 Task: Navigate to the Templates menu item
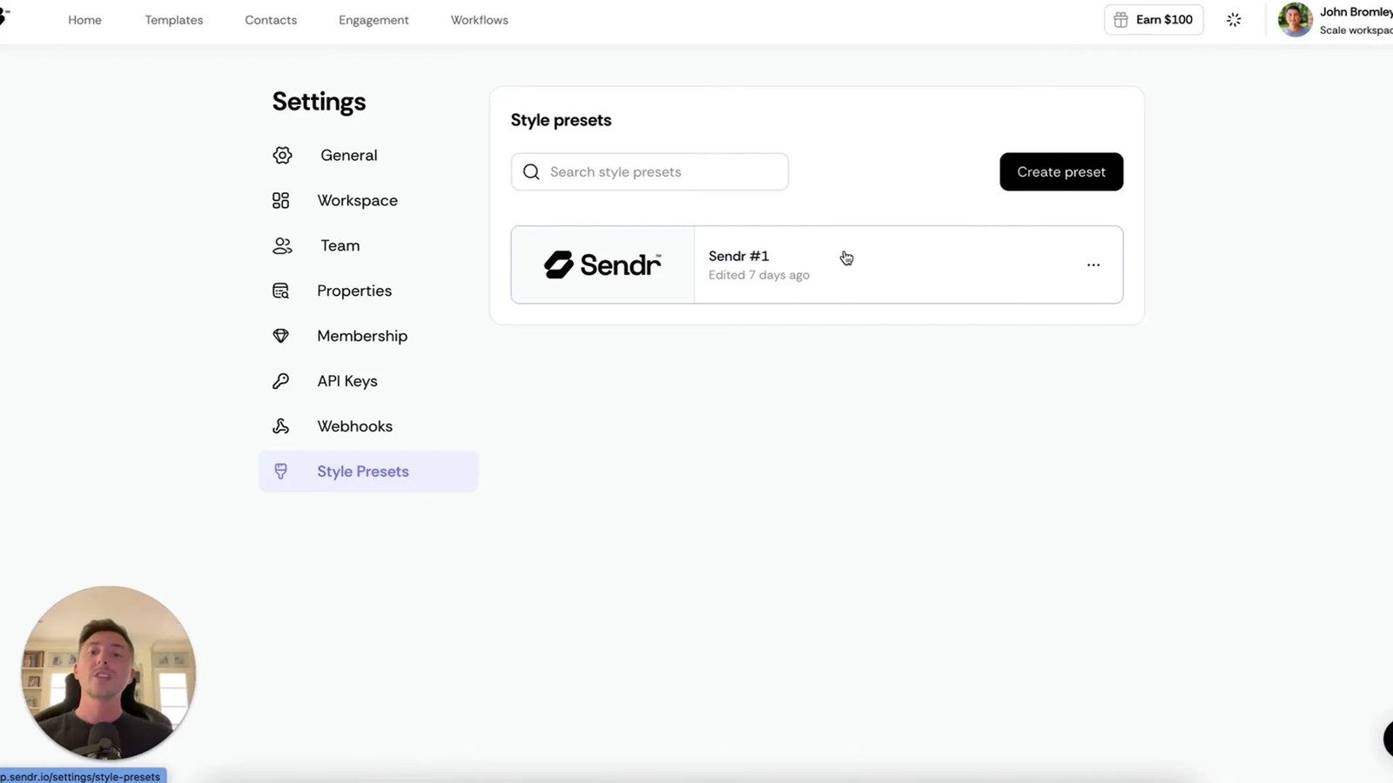click(x=173, y=19)
